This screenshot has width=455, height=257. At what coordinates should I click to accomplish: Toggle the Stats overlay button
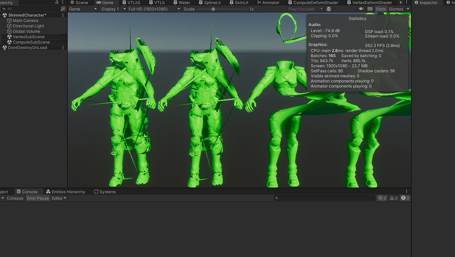pyautogui.click(x=381, y=8)
